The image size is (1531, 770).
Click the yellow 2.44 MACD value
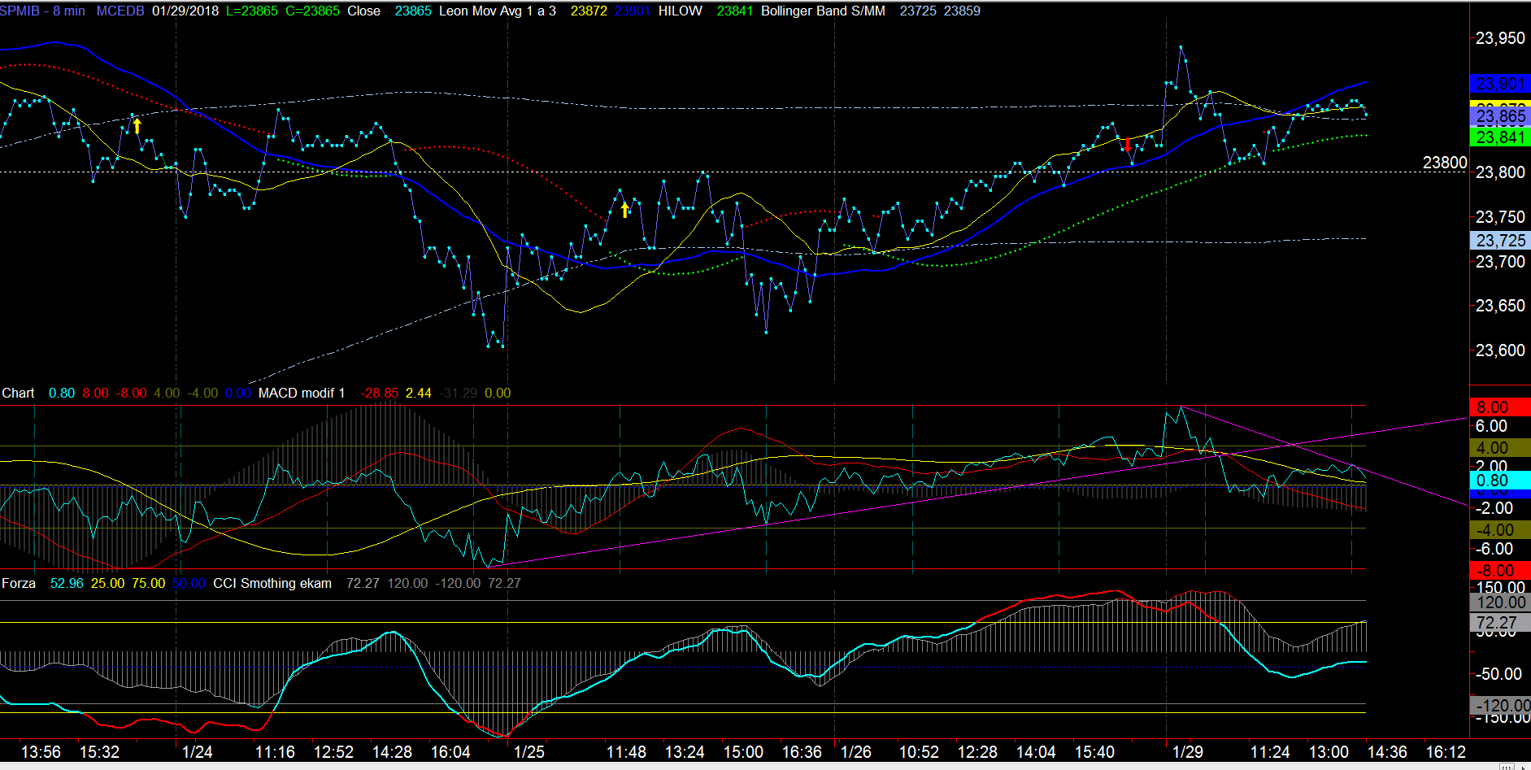pos(419,394)
